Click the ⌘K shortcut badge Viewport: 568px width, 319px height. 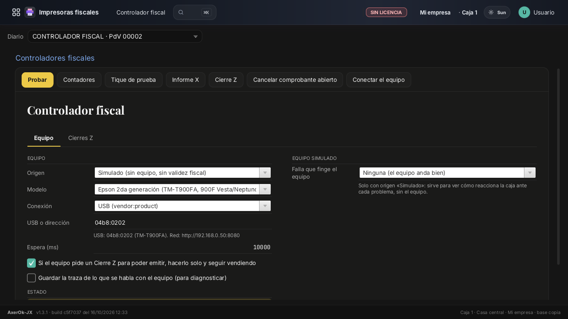(206, 12)
